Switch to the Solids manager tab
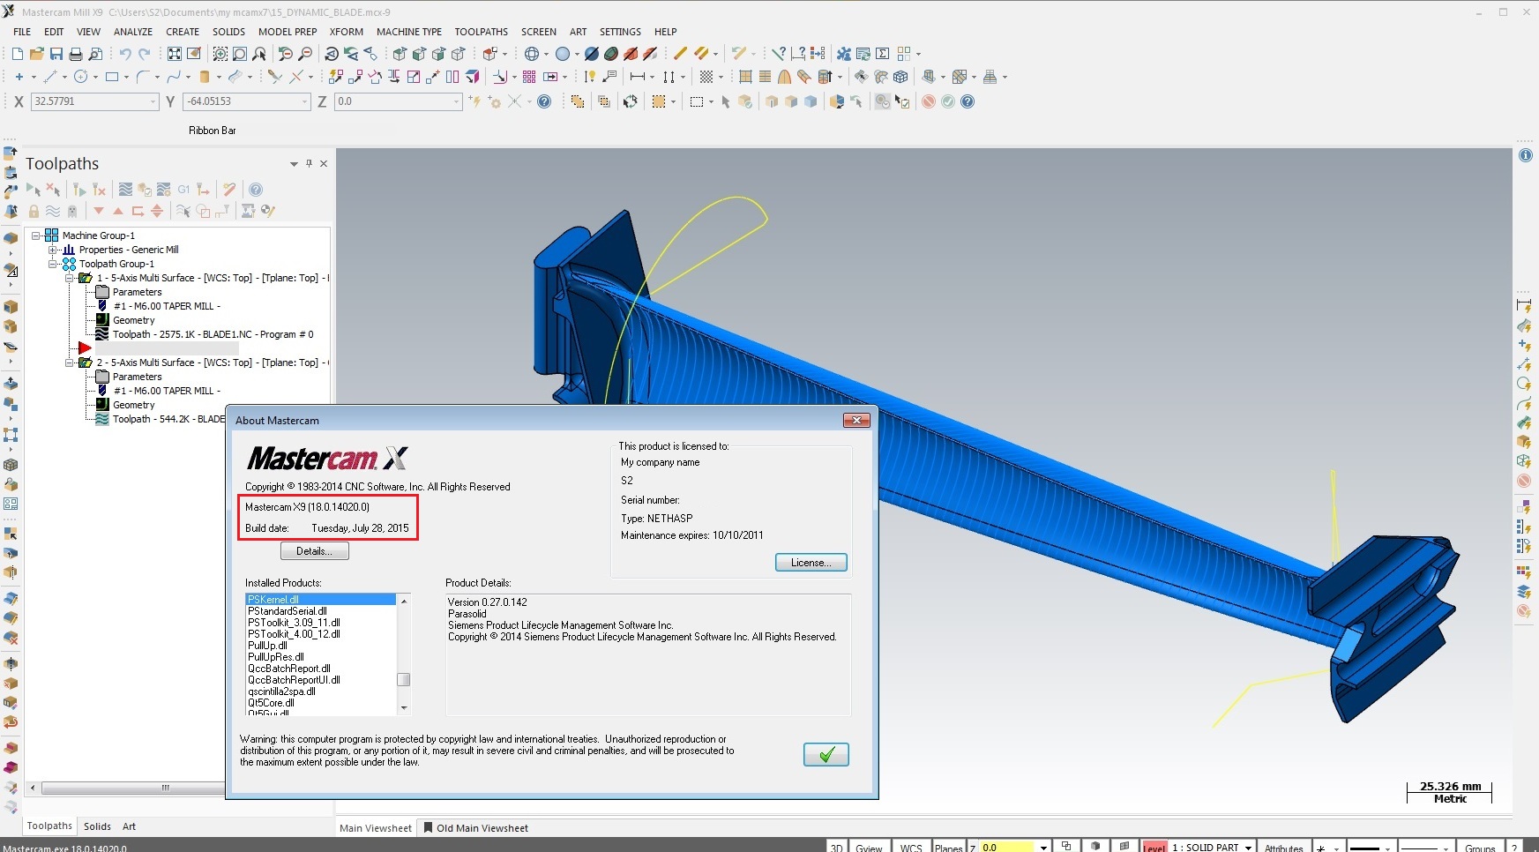 (97, 826)
